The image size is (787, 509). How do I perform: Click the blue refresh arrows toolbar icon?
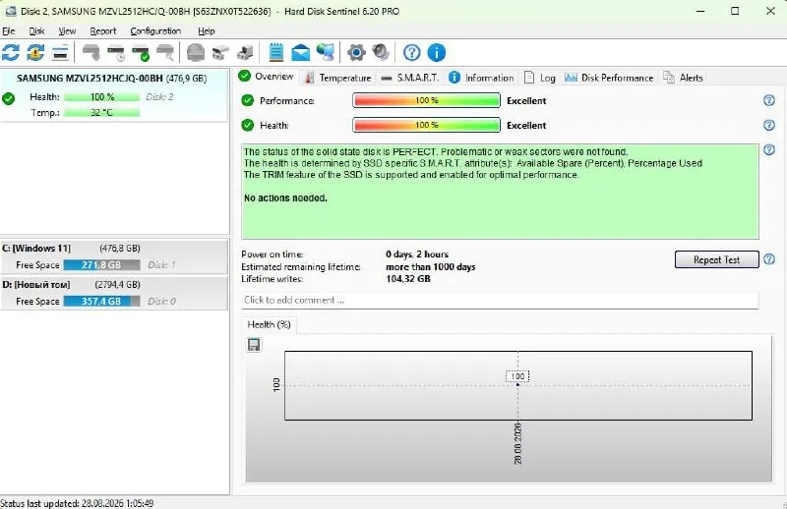pos(11,52)
